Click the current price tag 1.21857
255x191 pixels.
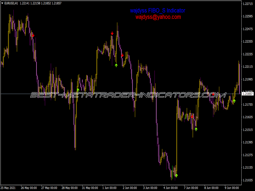coord(248,94)
